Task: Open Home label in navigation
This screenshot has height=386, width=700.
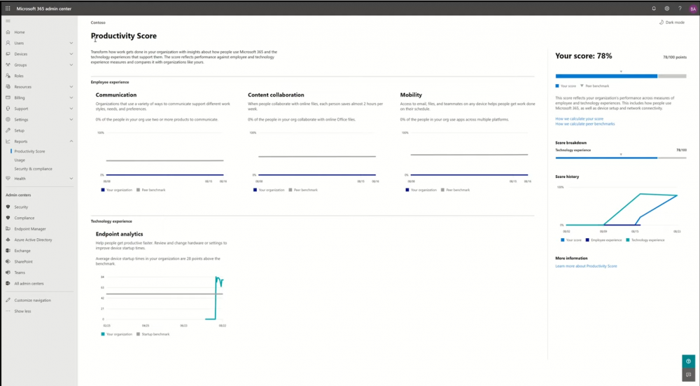Action: (19, 32)
